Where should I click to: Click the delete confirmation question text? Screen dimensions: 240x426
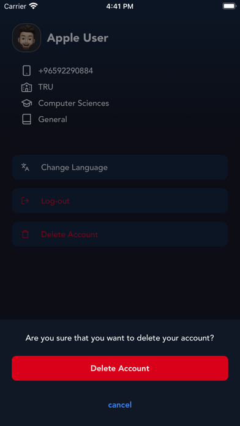click(x=120, y=338)
